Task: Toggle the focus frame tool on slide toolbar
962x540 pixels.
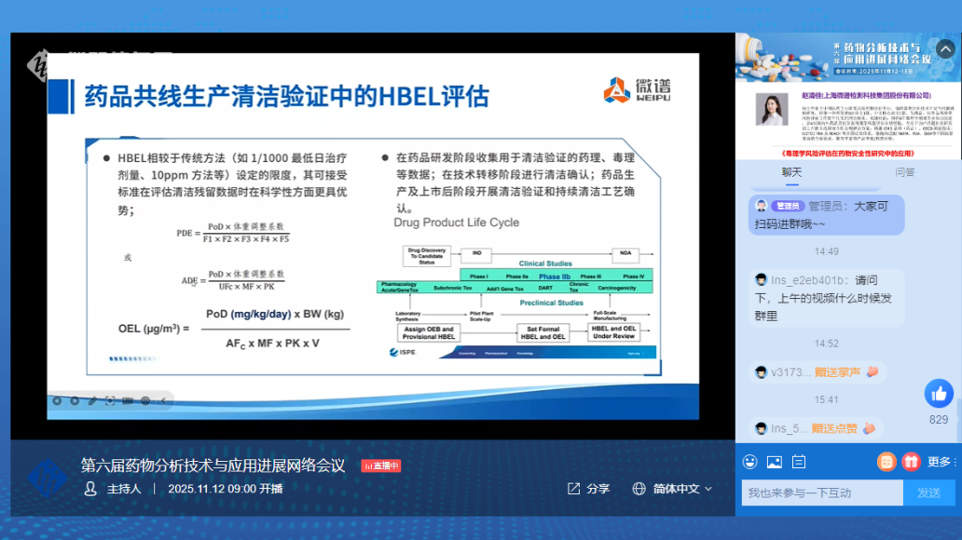Action: coord(110,401)
